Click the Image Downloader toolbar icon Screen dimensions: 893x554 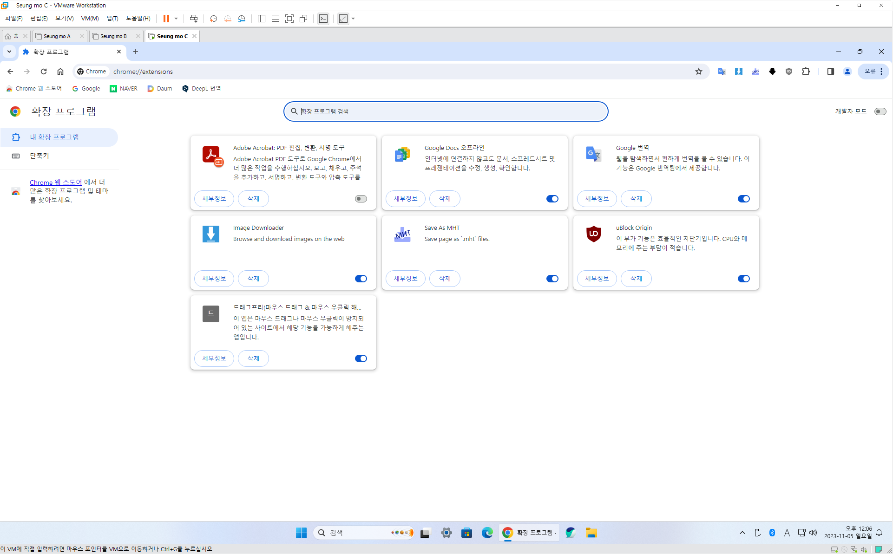tap(738, 72)
